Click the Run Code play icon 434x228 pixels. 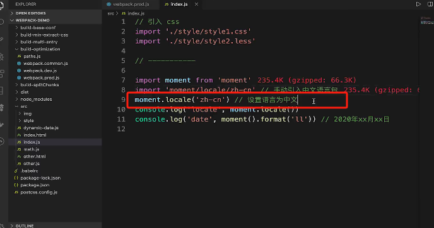(418, 4)
